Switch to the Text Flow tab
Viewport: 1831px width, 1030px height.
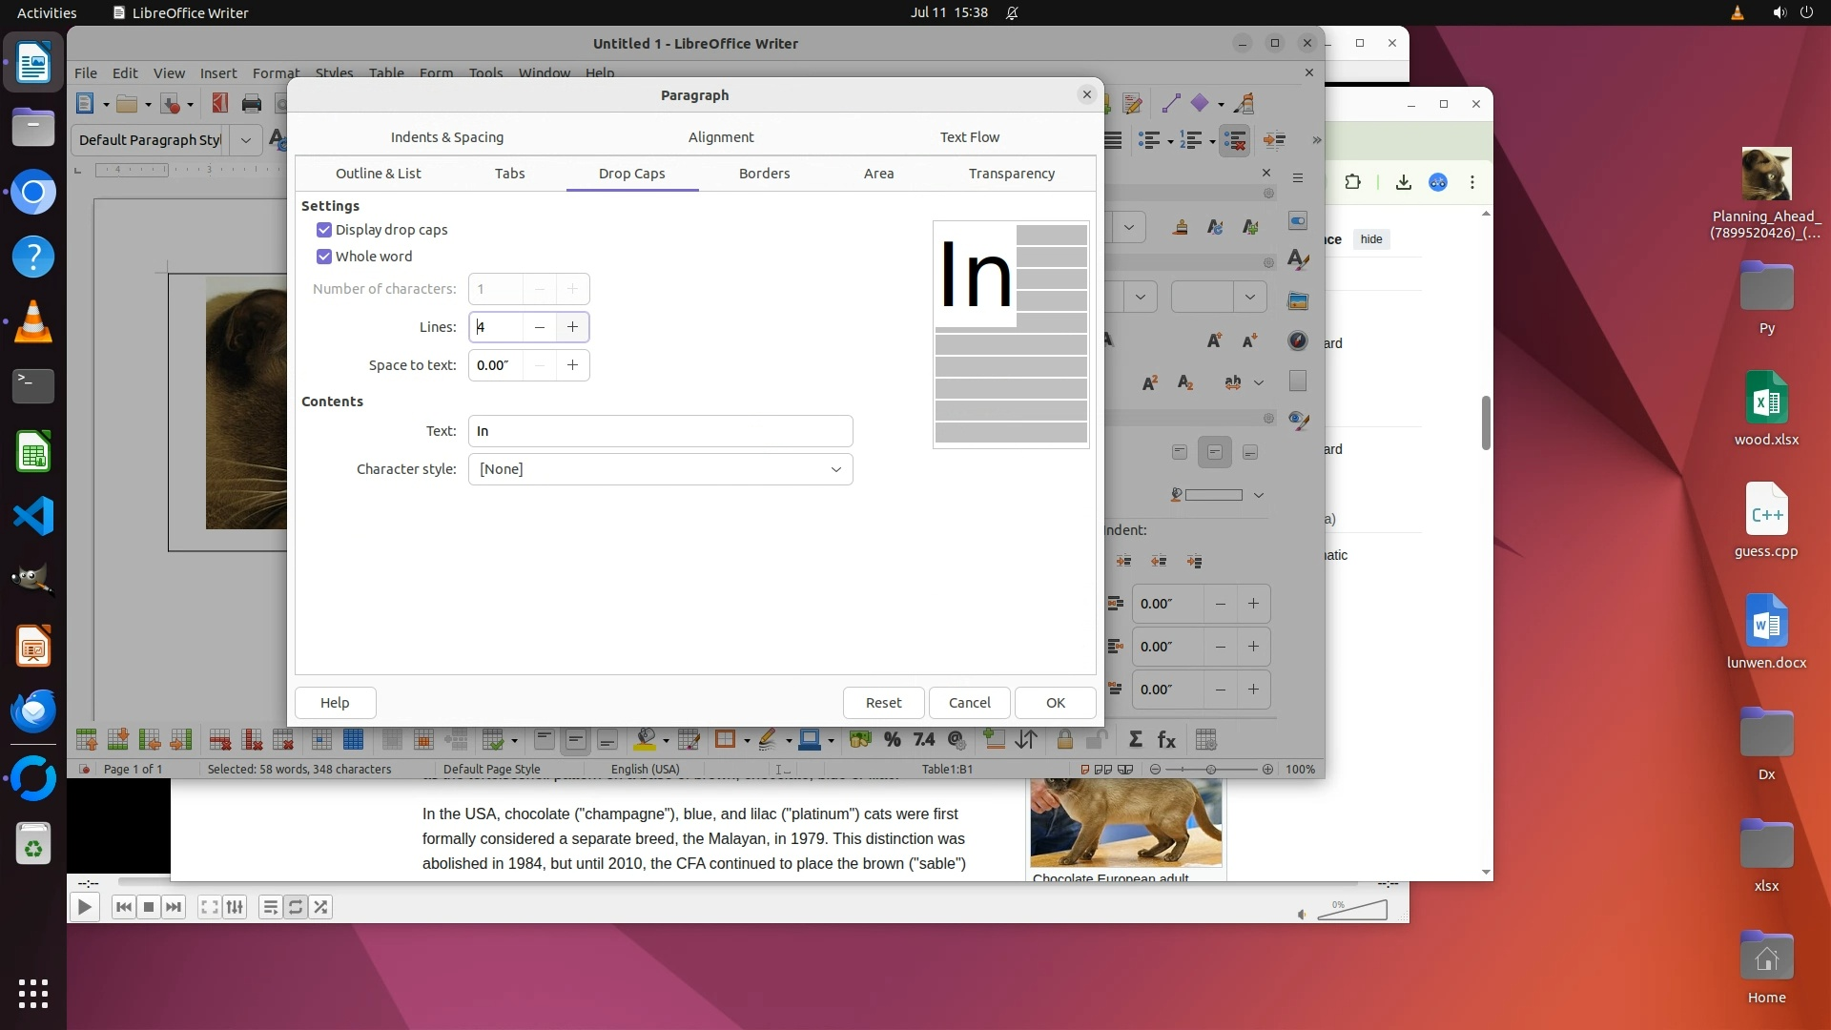(x=969, y=137)
